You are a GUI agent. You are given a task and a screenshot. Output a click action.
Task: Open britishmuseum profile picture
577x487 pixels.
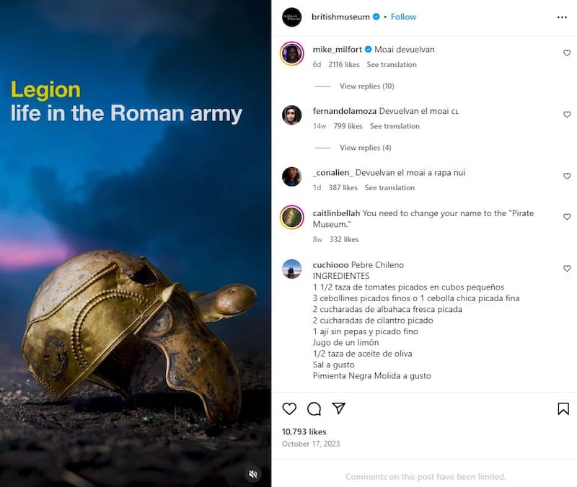coord(292,17)
